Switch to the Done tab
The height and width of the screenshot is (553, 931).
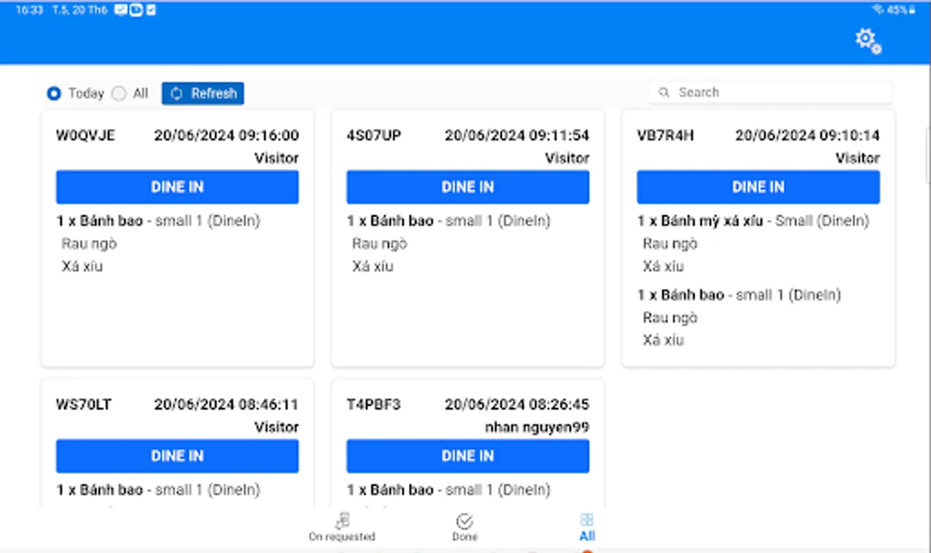coord(465,527)
